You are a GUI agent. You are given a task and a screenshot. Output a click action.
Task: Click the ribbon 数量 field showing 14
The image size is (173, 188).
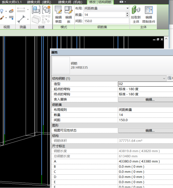[105, 15]
